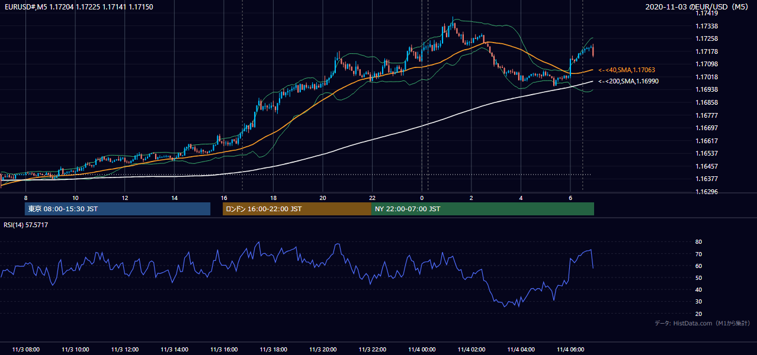Open the HistData.com data credit text
The height and width of the screenshot is (355, 757).
click(703, 323)
